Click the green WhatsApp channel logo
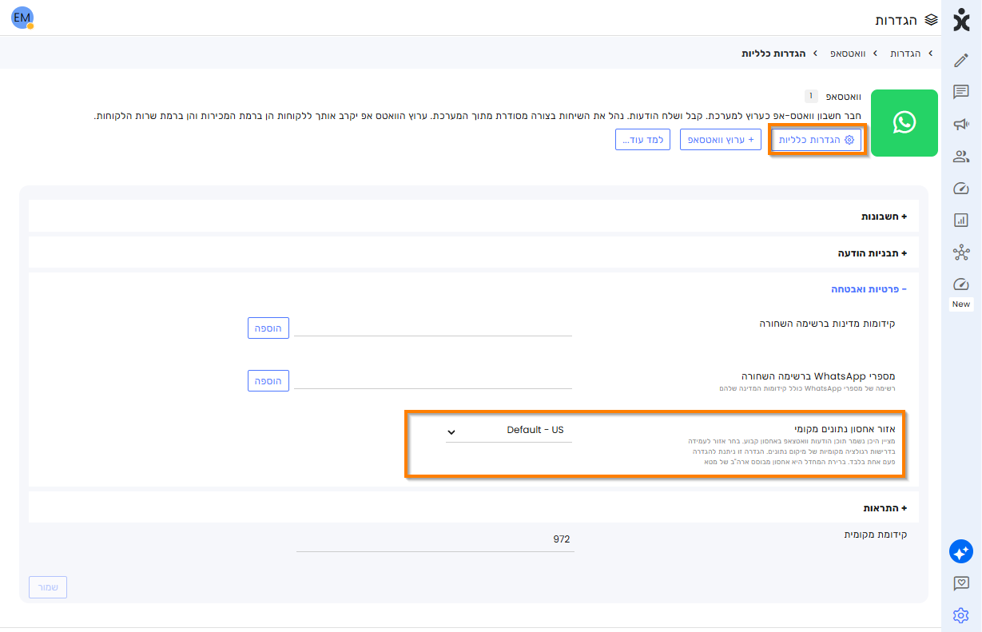 pos(904,123)
